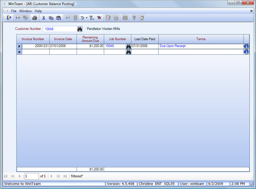
Task: Click the Customer Number input field
Action: click(60, 29)
